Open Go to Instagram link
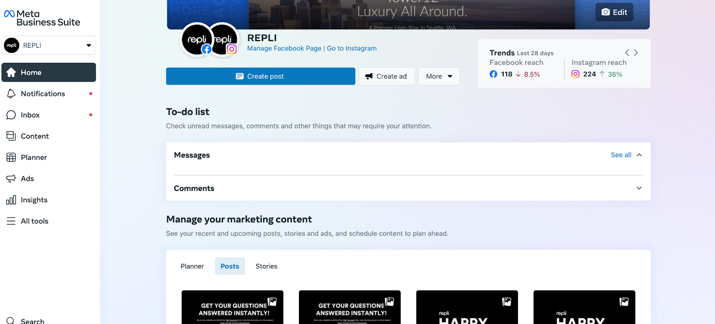This screenshot has height=324, width=715. pos(352,48)
